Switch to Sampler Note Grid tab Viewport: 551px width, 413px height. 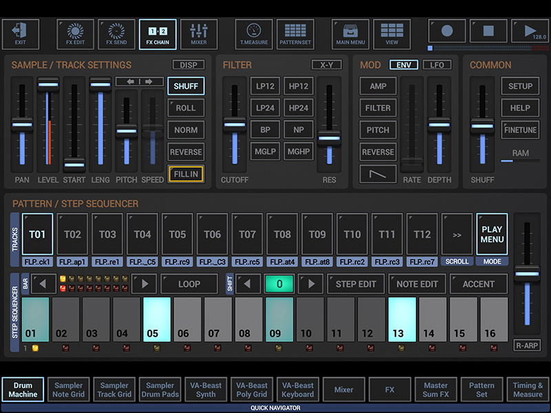tap(68, 390)
